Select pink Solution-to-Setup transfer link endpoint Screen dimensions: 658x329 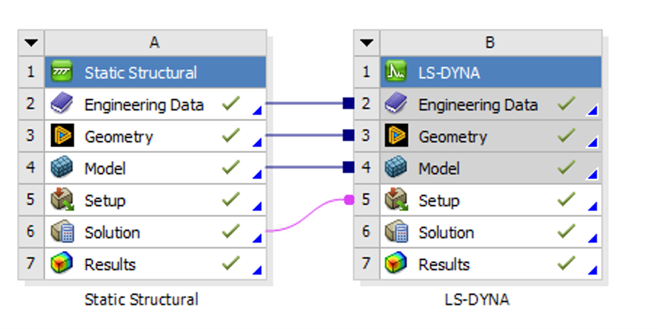click(349, 200)
